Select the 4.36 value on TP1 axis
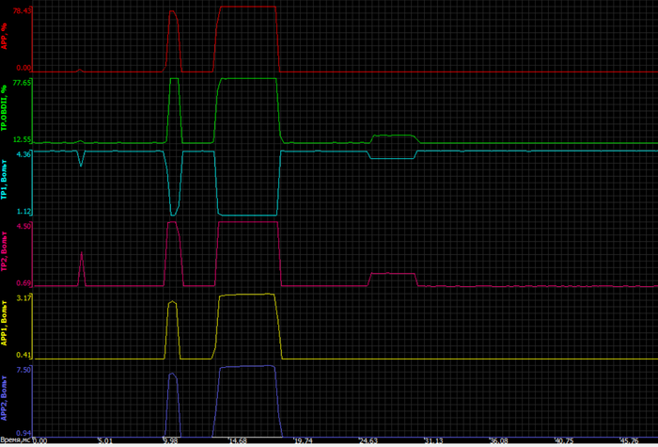This screenshot has width=658, height=447. click(x=23, y=154)
